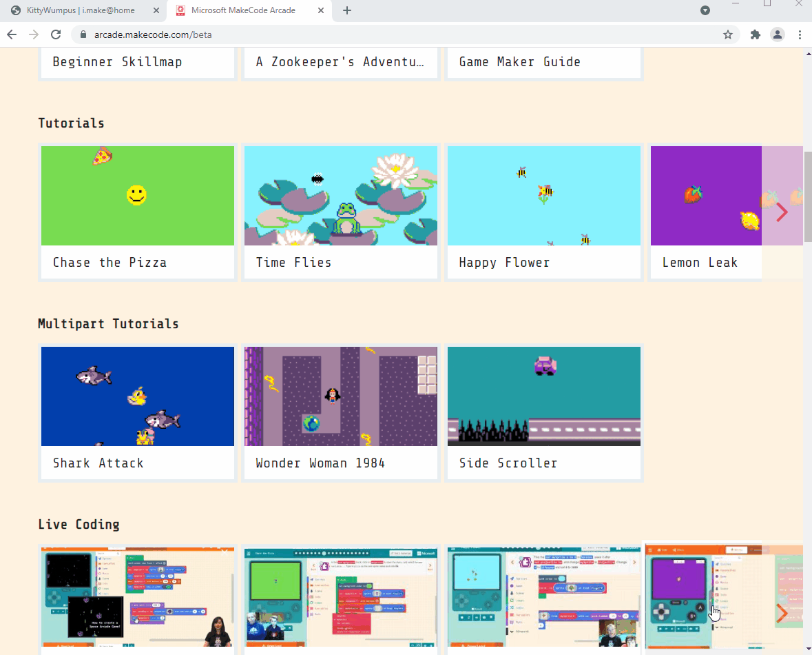View site info via the padlock

[x=83, y=34]
